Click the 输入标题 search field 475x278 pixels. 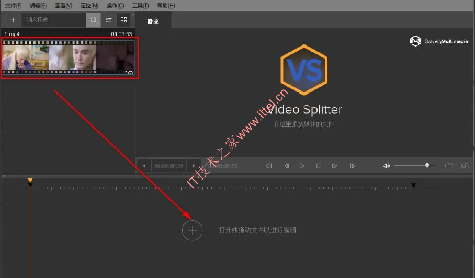[x=54, y=20]
